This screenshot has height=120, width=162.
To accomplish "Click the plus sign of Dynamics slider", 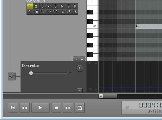I will click(71, 73).
